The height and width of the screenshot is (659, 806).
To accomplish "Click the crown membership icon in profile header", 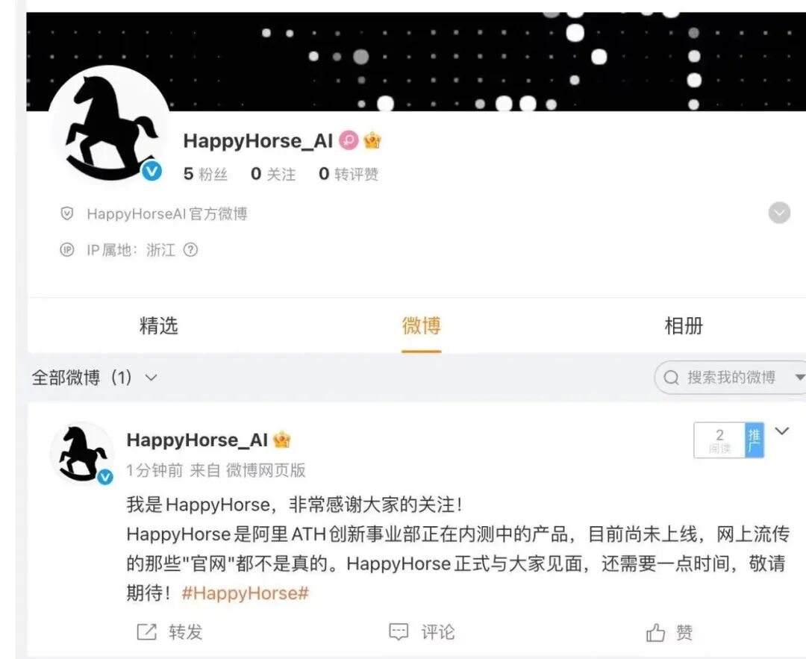I will [x=372, y=140].
